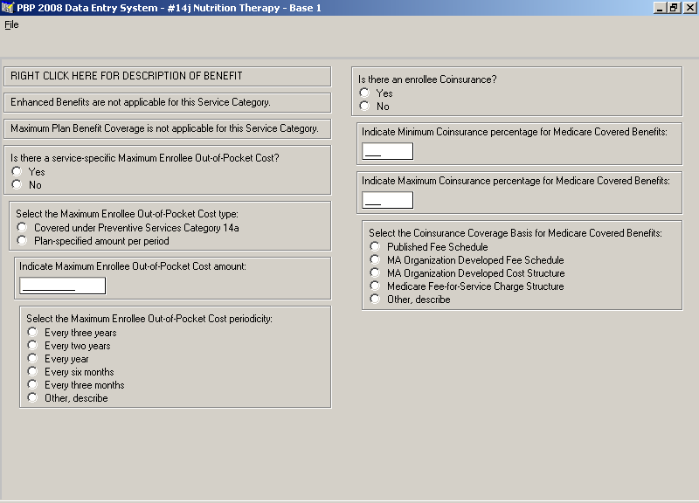This screenshot has width=699, height=503.
Task: Click the Maximum Coinsurance percentage field
Action: click(x=387, y=200)
